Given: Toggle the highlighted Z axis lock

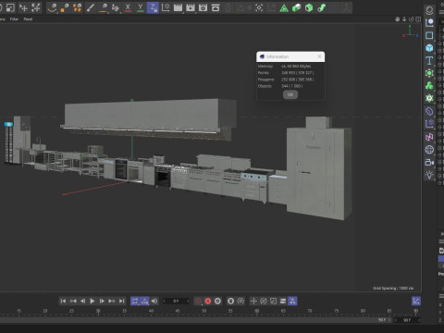Looking at the screenshot, I should click(153, 7).
